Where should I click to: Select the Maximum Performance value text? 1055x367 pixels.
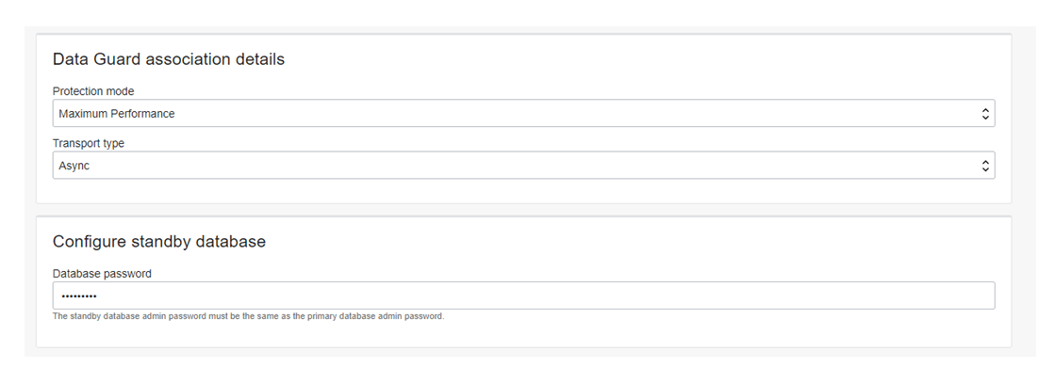tap(116, 114)
